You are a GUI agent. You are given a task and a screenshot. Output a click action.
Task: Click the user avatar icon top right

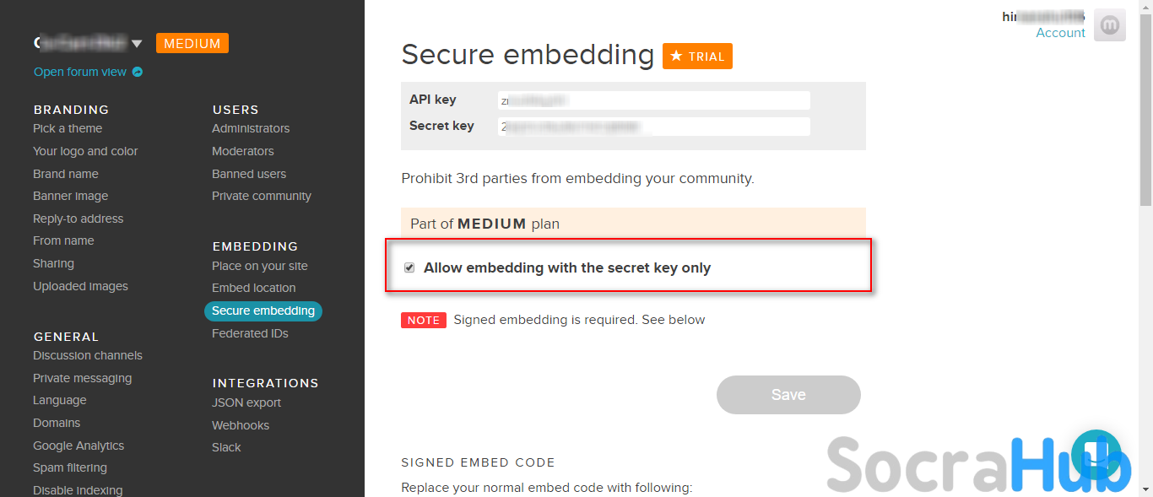(x=1109, y=25)
